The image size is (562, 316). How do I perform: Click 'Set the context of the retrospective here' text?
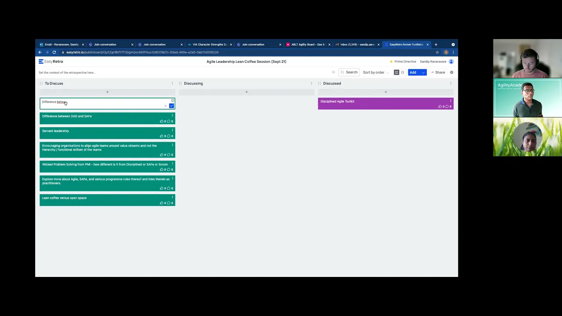(67, 72)
